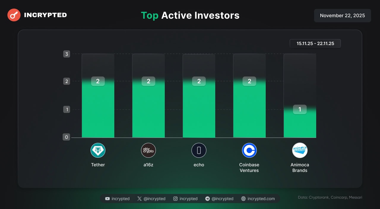The height and width of the screenshot is (209, 380).
Task: Click the Animoca Brands logo icon
Action: [x=300, y=150]
